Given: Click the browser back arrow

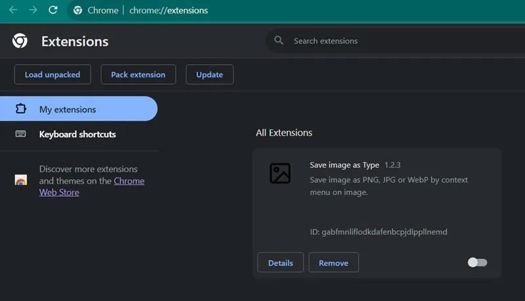Looking at the screenshot, I should 12,10.
